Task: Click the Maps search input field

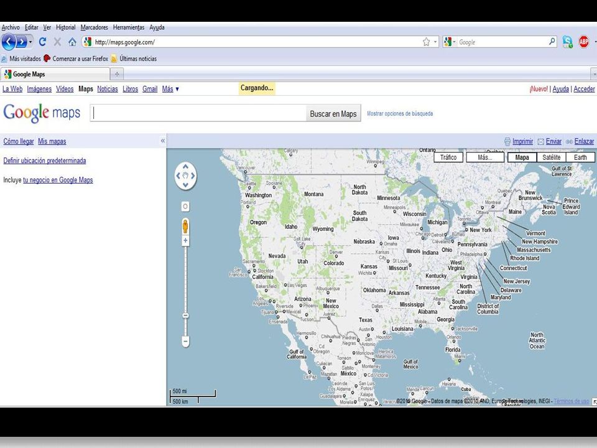Action: click(198, 113)
